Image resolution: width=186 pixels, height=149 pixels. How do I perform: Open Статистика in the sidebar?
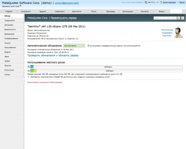pyautogui.click(x=12, y=70)
